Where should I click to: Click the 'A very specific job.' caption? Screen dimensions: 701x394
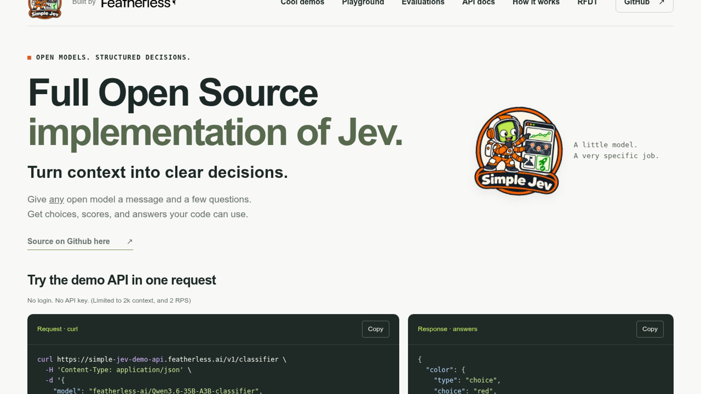(x=616, y=156)
